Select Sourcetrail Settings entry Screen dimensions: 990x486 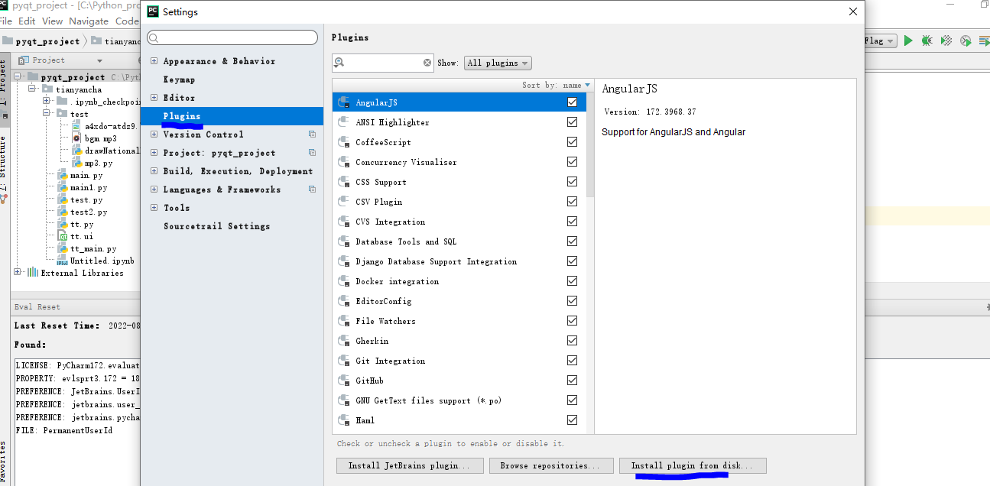[216, 226]
